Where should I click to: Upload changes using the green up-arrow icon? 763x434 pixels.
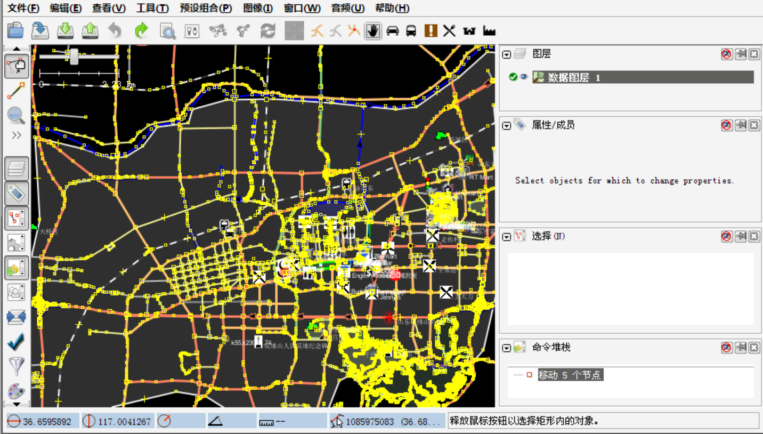(90, 30)
